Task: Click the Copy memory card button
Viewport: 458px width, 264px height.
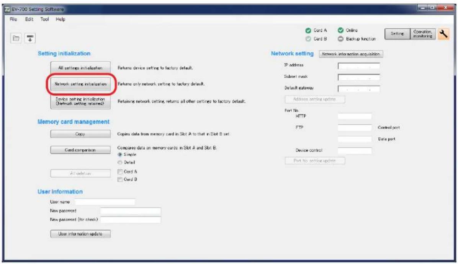Action: [x=80, y=134]
